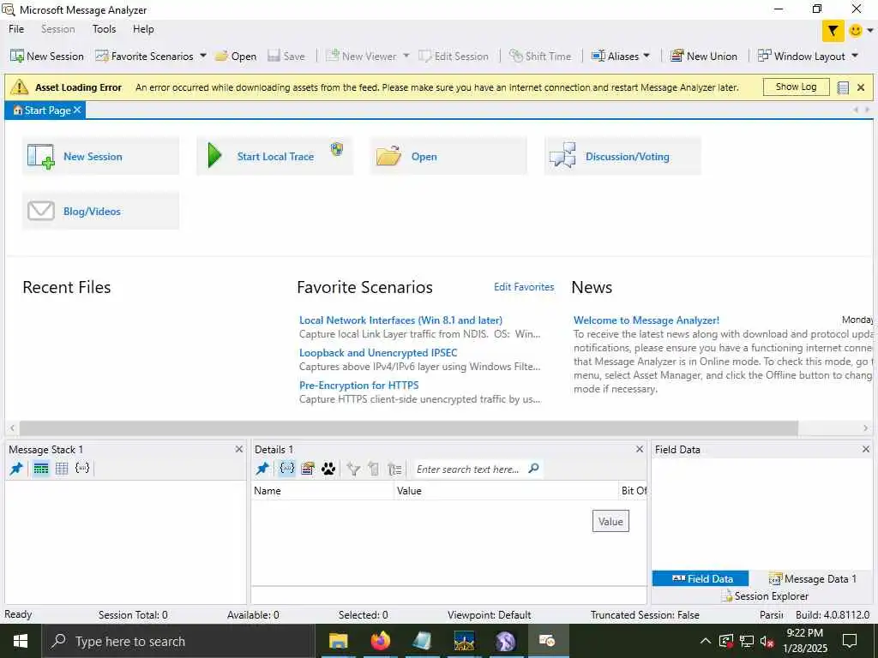This screenshot has height=658, width=878.
Task: Click the magnifier search icon in Details
Action: [x=533, y=469]
